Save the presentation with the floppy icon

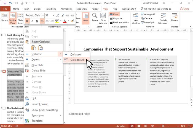[x=5, y=3]
